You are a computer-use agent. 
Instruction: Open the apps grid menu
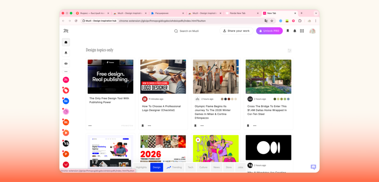(x=302, y=31)
